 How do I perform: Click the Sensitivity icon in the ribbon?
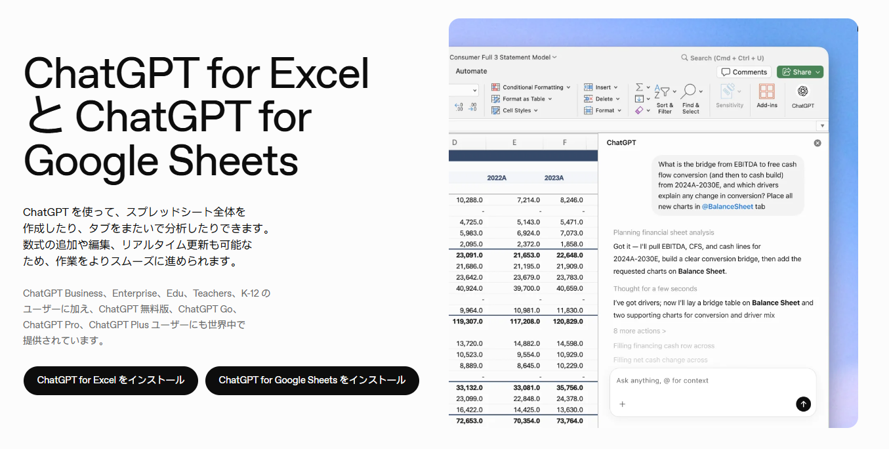click(x=729, y=91)
